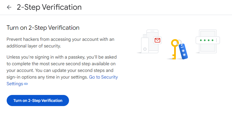The height and width of the screenshot is (113, 232).
Task: Click the Prevent hackers description sentence
Action: pyautogui.click(x=60, y=43)
